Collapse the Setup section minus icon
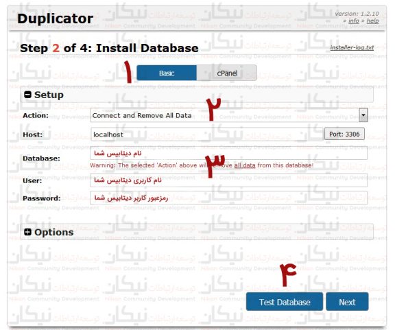Screen dimensions: 395x330 tap(27, 95)
